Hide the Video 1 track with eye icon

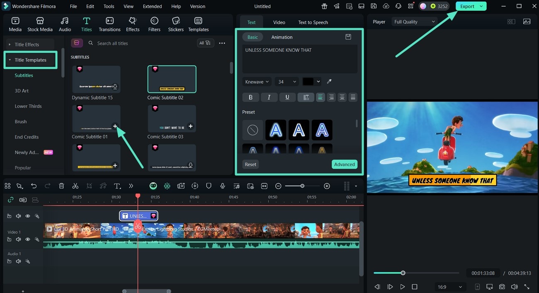coord(28,240)
